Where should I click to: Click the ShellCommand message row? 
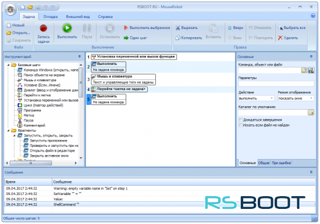click(160, 204)
